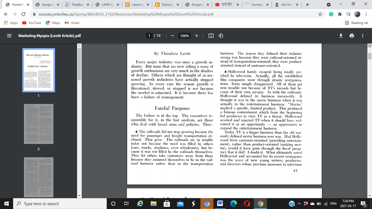Open the YouTube bookmark
Viewport: 372px width, 209px height.
[x=32, y=23]
